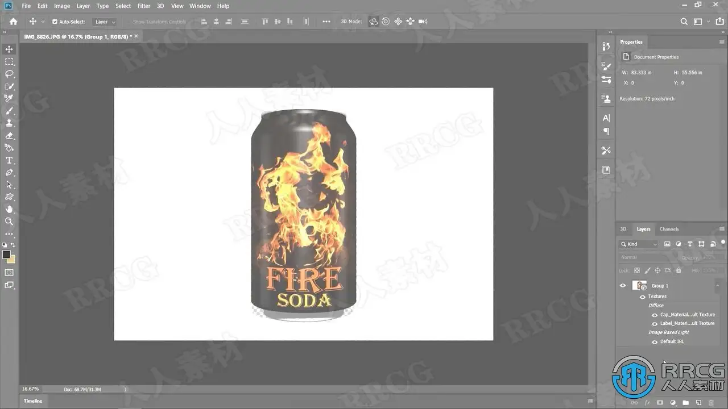The height and width of the screenshot is (409, 728).
Task: Activate 3D Pan camera mode
Action: pyautogui.click(x=398, y=22)
